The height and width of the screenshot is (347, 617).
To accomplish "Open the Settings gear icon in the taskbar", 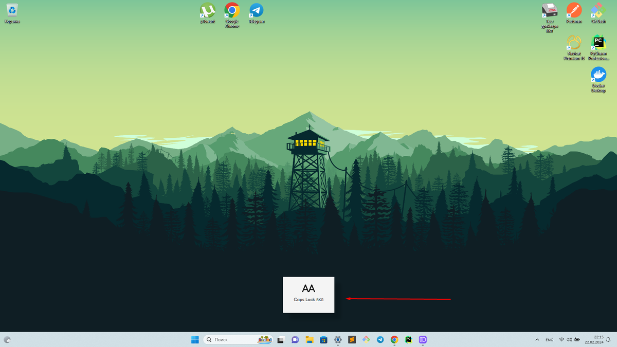I will coord(338,340).
